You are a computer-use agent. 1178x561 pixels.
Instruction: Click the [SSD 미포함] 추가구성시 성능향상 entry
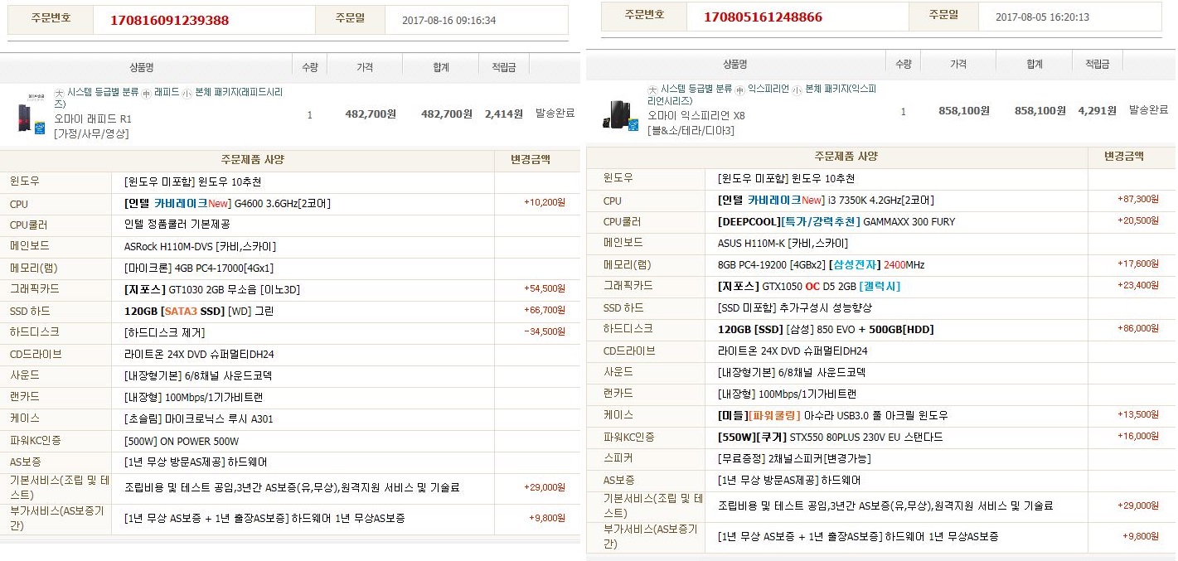[x=795, y=307]
